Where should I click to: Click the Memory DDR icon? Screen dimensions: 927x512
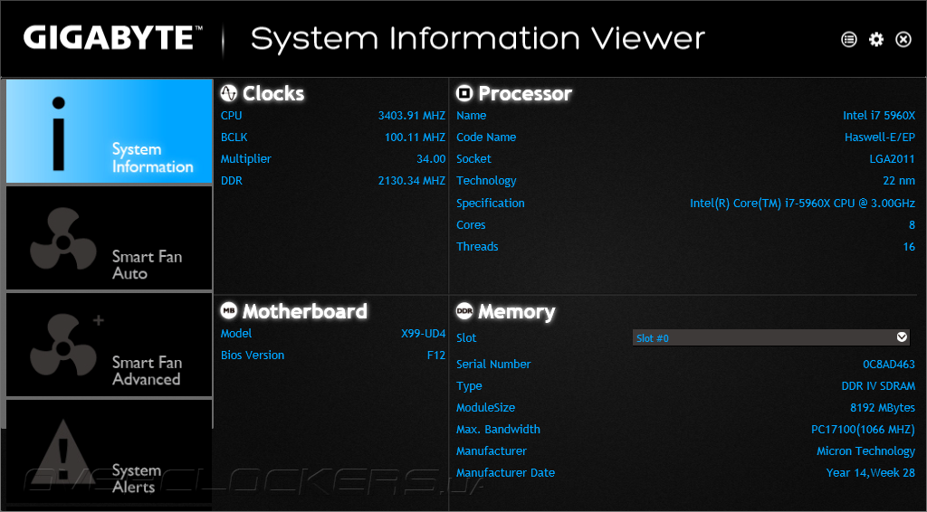[x=464, y=310]
